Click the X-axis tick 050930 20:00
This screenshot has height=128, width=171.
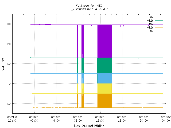pyautogui.click(x=12, y=119)
